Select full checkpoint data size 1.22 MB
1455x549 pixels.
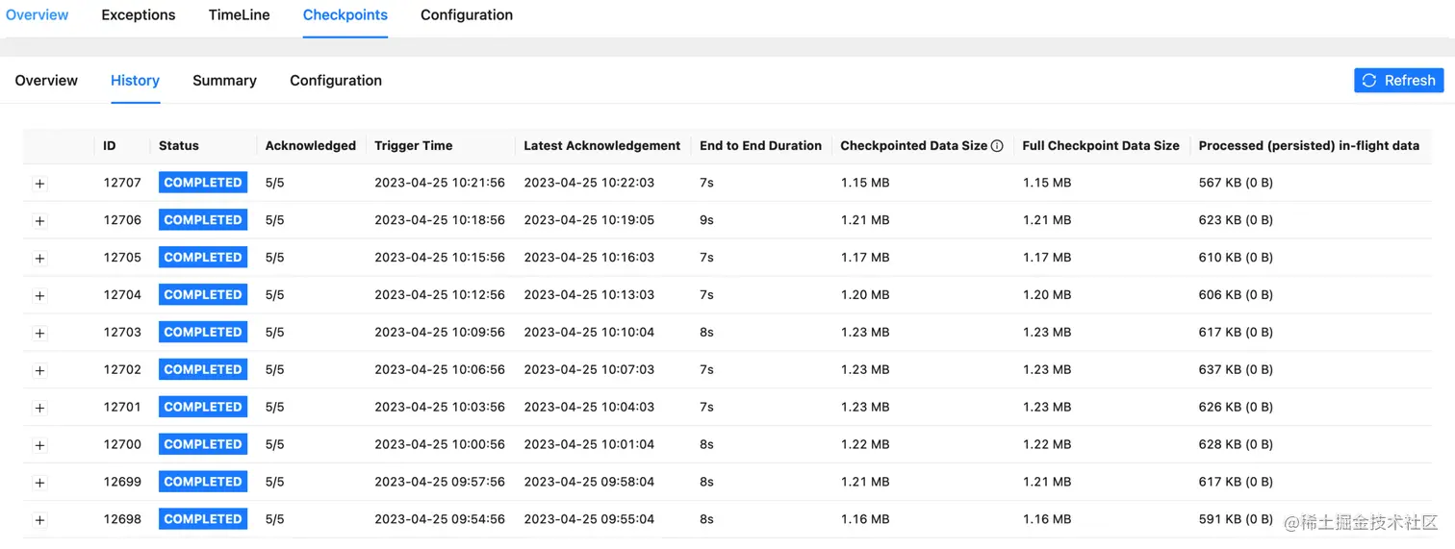(x=1047, y=445)
